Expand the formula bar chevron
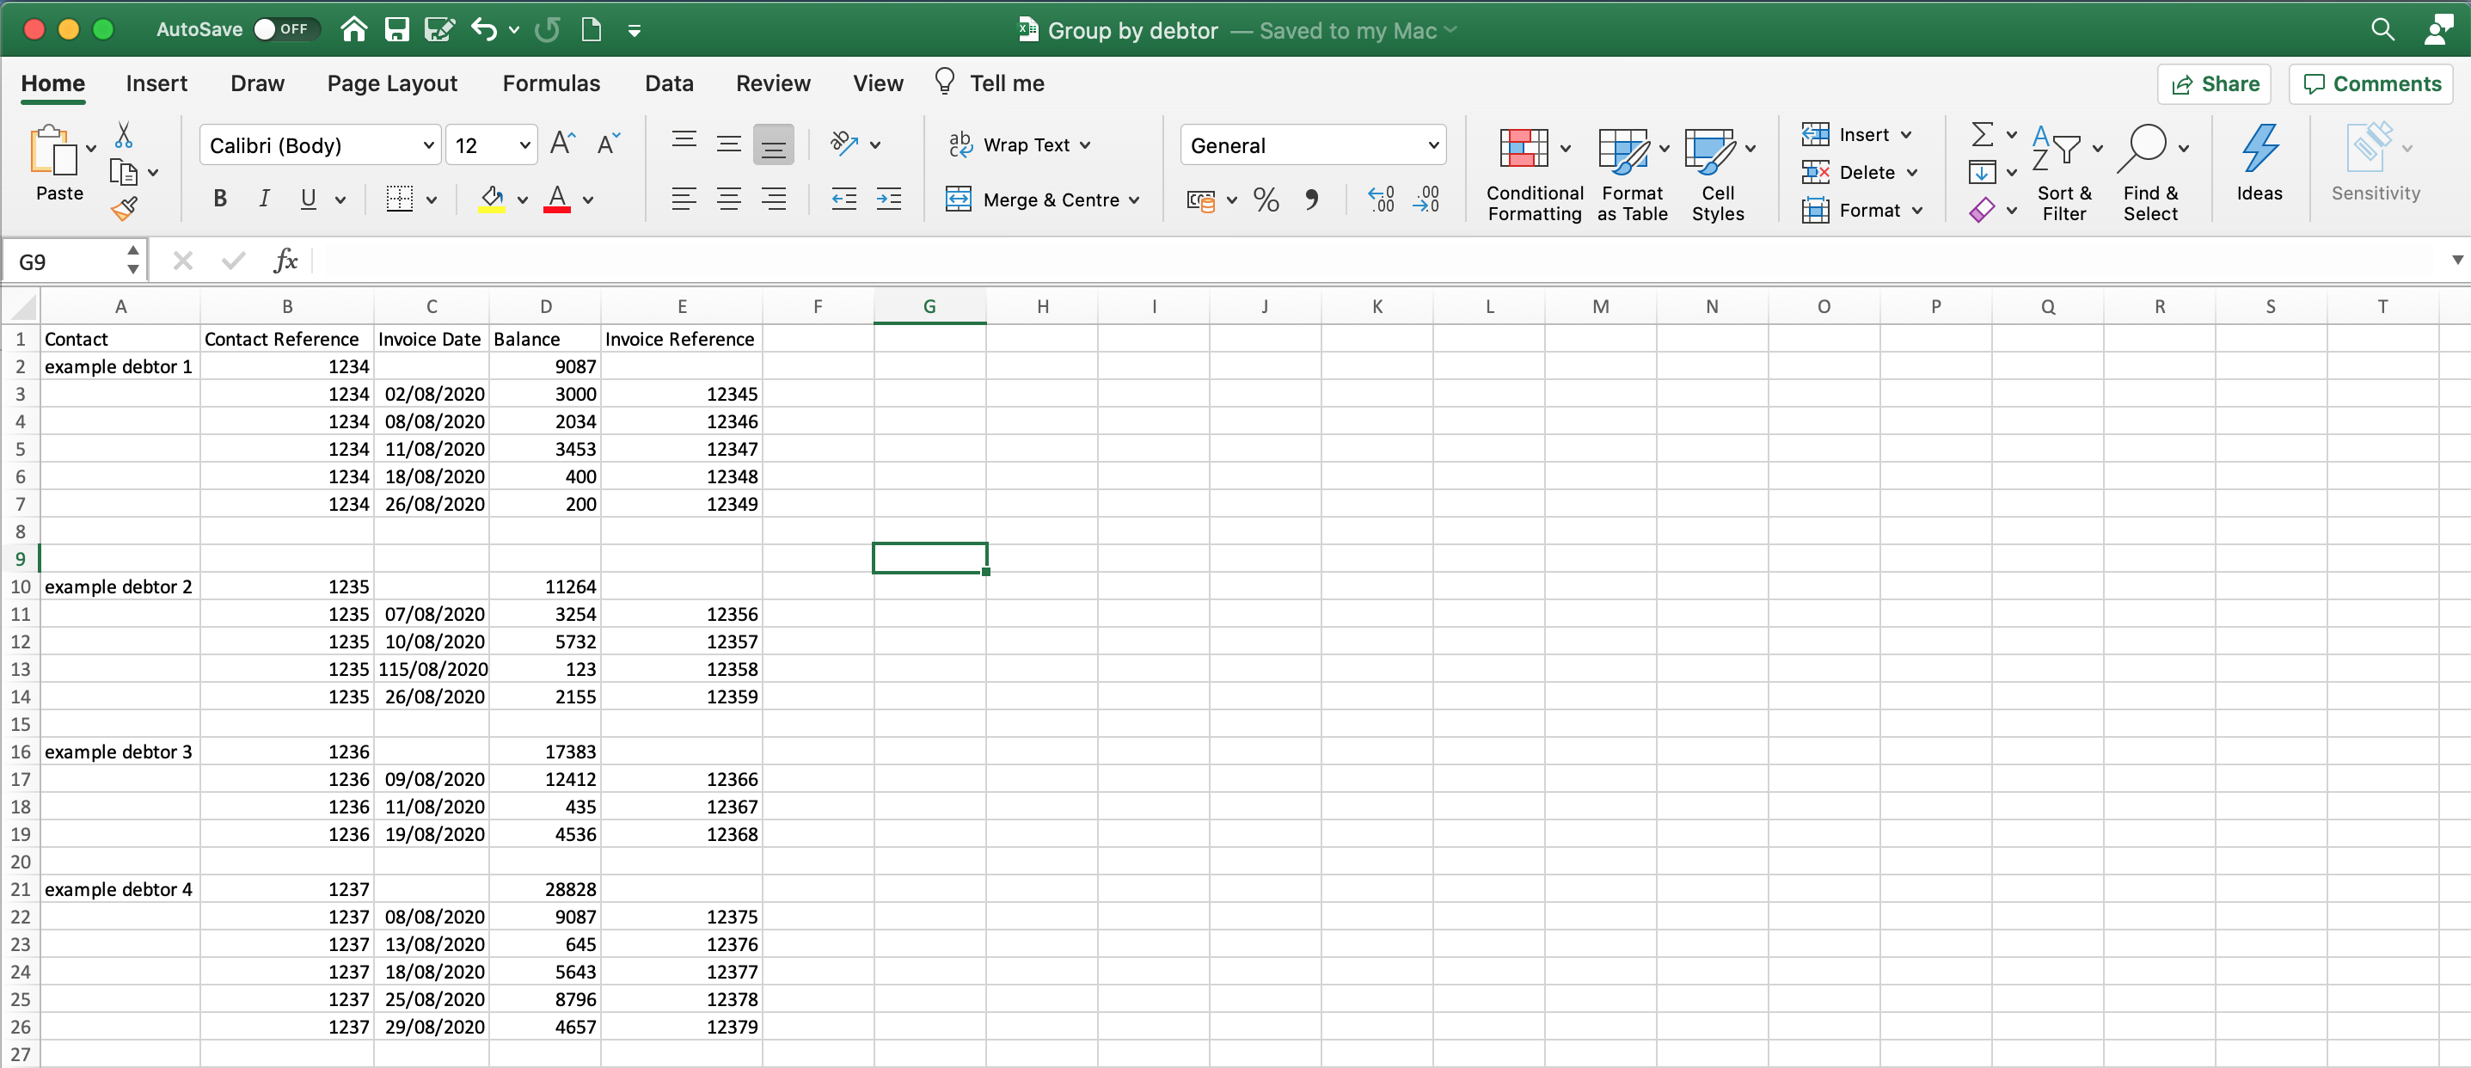The width and height of the screenshot is (2471, 1068). pos(2456,260)
